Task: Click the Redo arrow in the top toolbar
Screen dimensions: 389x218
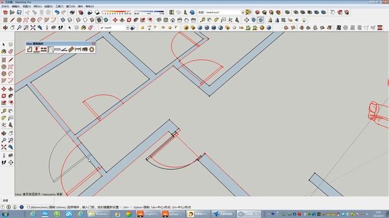Action: [64, 12]
